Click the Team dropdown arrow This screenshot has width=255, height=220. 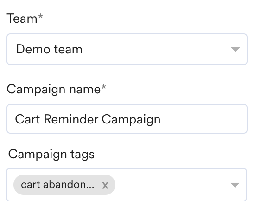click(236, 50)
